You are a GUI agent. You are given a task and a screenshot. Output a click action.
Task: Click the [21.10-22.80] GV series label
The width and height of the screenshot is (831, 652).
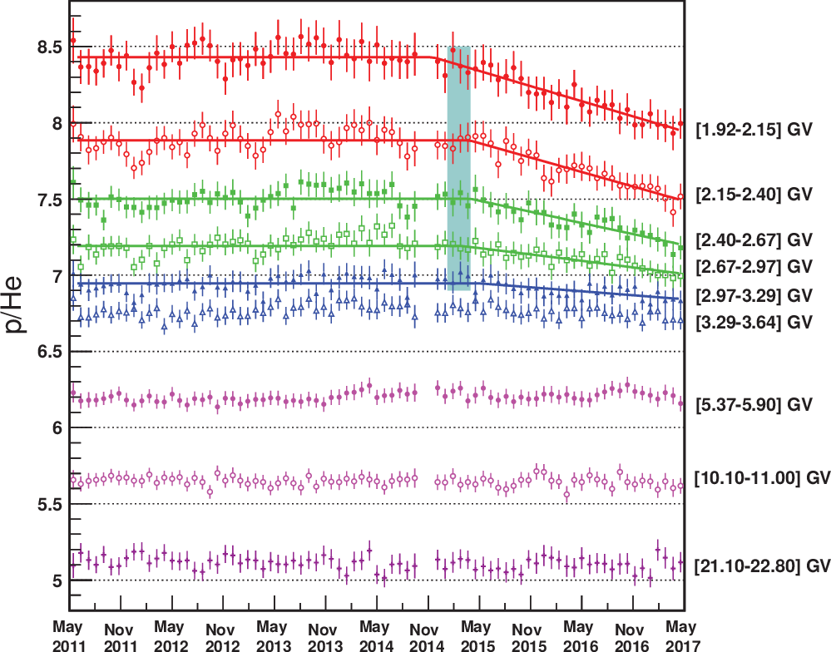pos(762,566)
